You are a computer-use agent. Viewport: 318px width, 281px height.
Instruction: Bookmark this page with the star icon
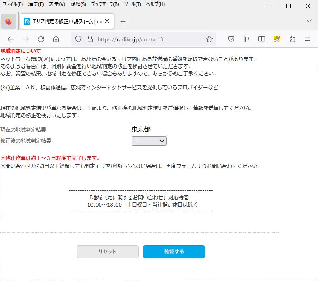point(209,39)
